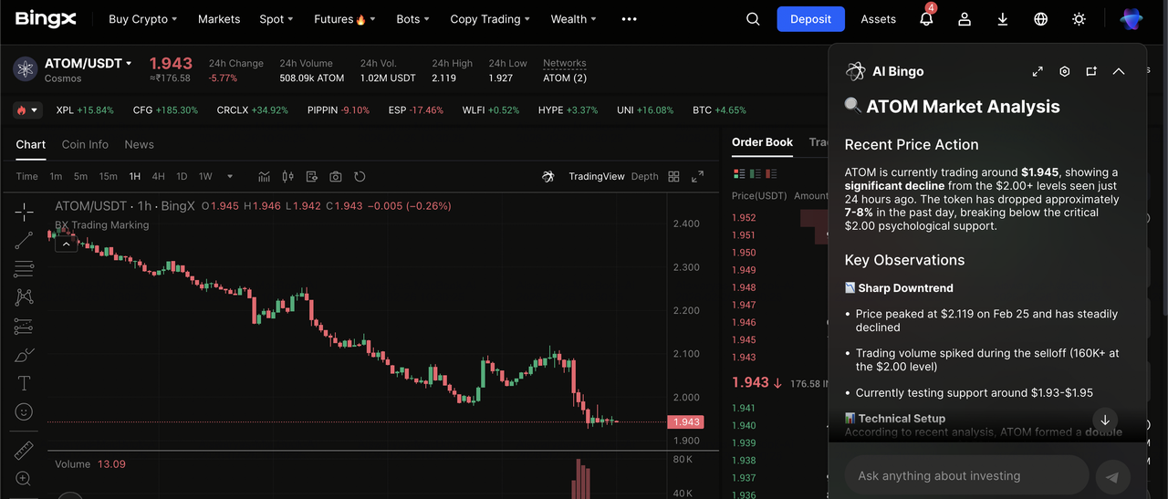1168x499 pixels.
Task: Expand AI Bingo panel to fullscreen
Action: 1038,71
